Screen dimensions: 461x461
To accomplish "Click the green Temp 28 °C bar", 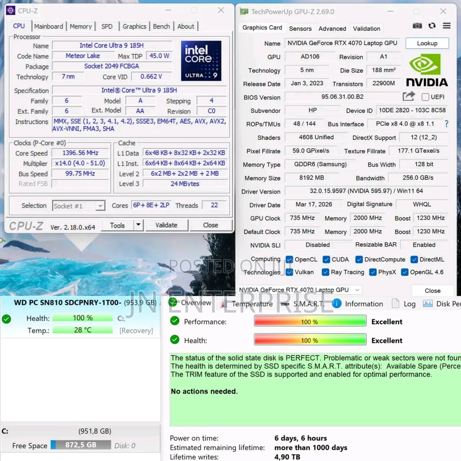I will coord(83,330).
